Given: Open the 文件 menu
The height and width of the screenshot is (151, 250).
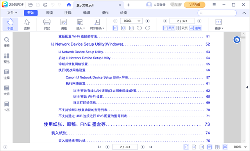Looking at the screenshot, I should pyautogui.click(x=12, y=13).
